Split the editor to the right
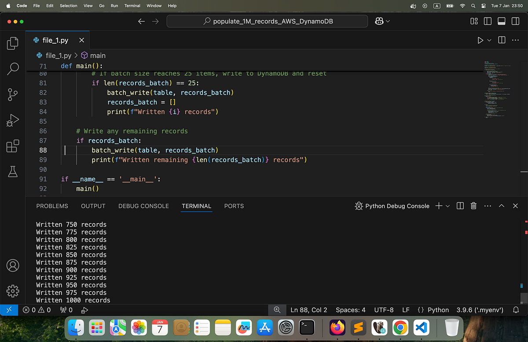The width and height of the screenshot is (528, 342). click(502, 40)
